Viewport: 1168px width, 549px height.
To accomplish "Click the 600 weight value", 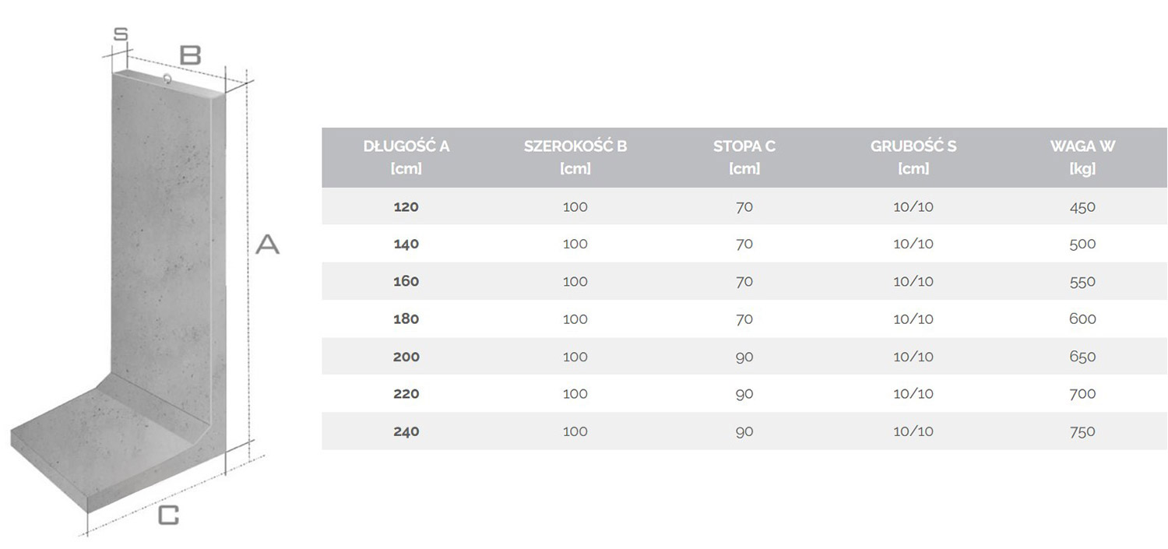I will pyautogui.click(x=1082, y=319).
